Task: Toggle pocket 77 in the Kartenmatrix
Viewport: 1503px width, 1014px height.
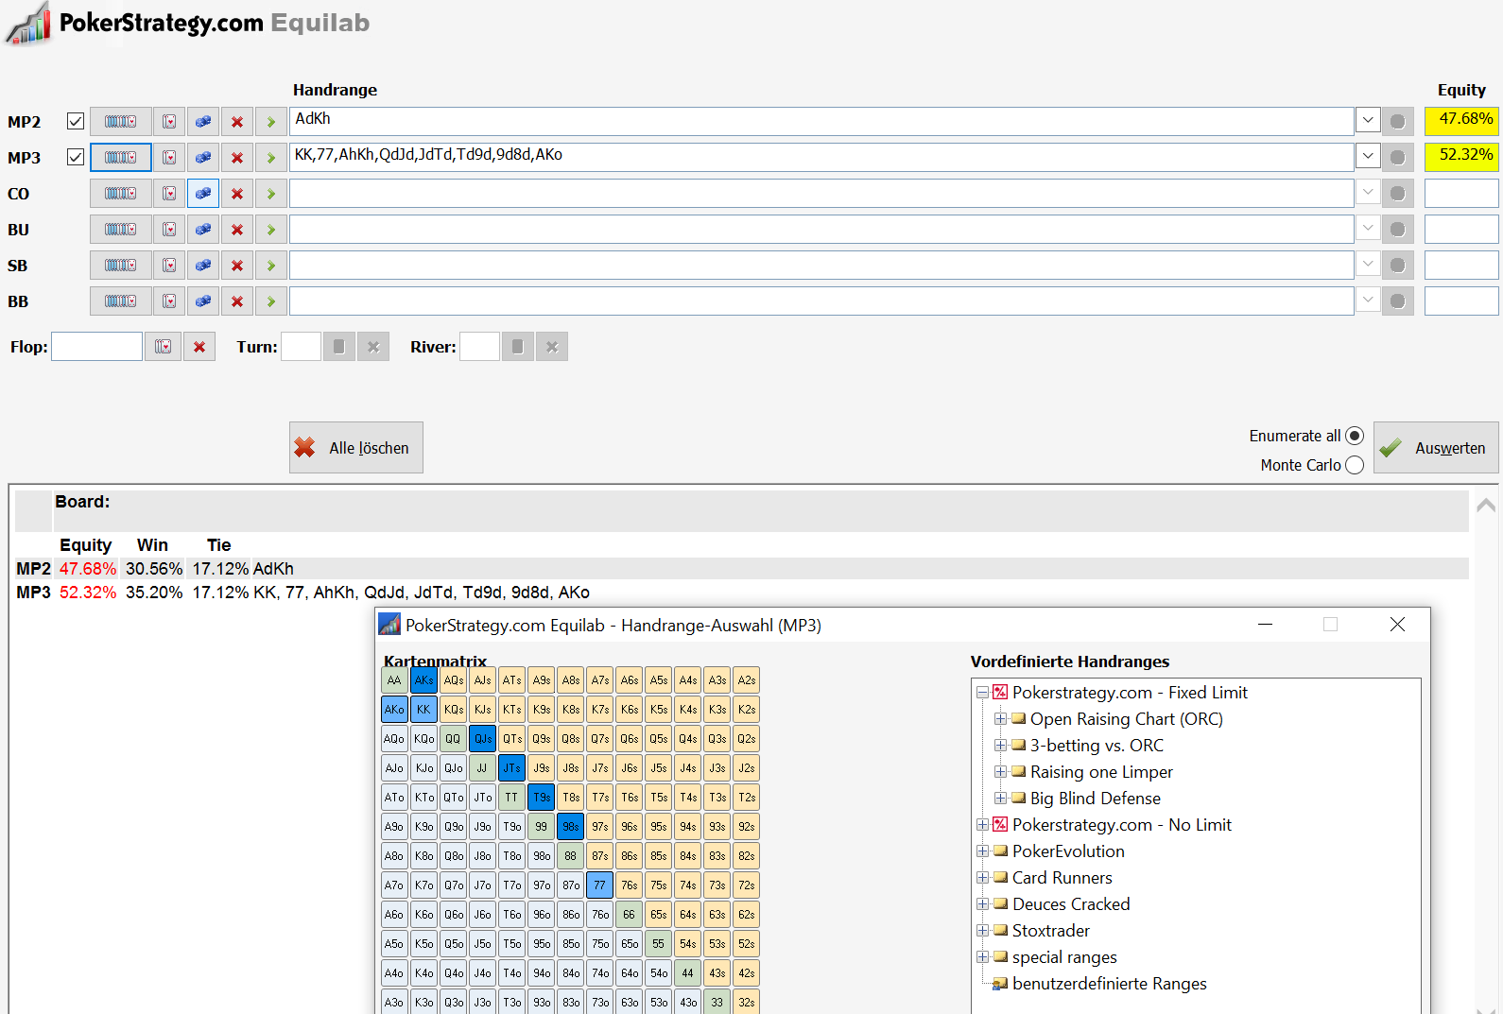Action: point(599,885)
